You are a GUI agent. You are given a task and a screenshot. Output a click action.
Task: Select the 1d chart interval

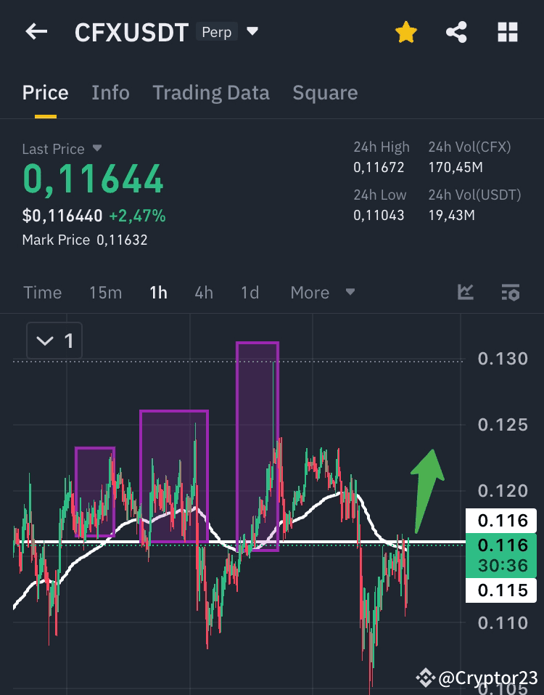[x=250, y=293]
